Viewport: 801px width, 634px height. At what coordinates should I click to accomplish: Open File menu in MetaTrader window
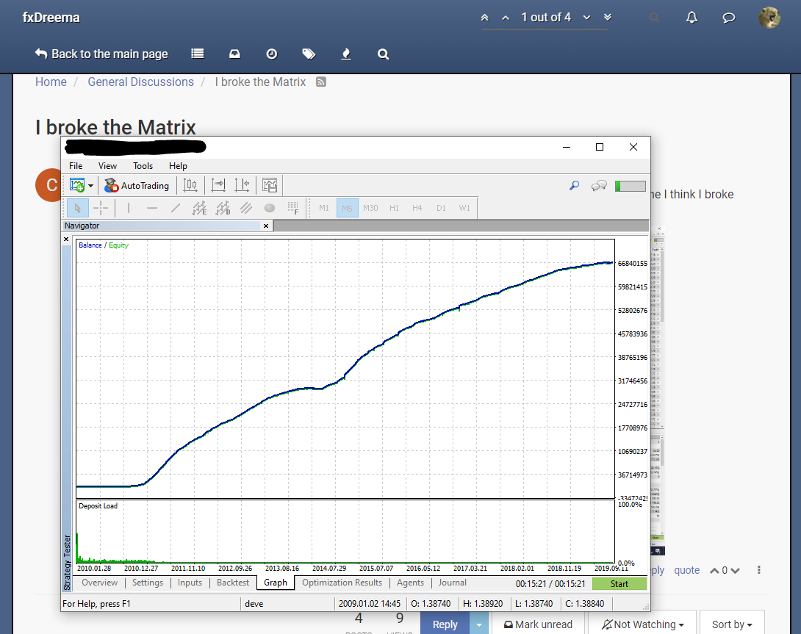76,166
